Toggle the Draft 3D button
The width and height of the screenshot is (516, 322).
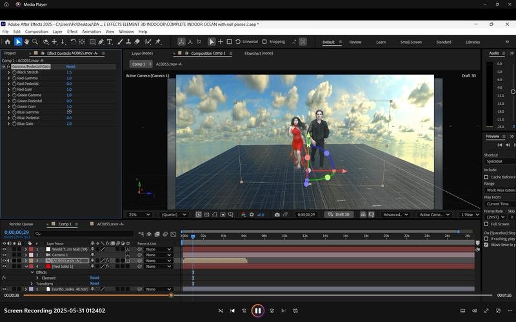click(339, 214)
